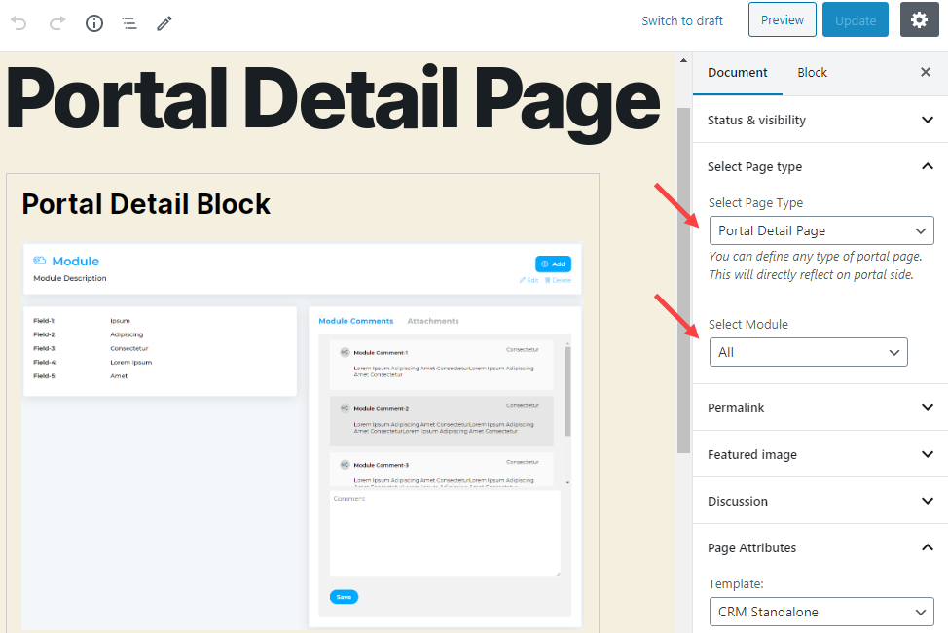Expand the Status & visibility panel
The image size is (948, 633).
point(820,120)
